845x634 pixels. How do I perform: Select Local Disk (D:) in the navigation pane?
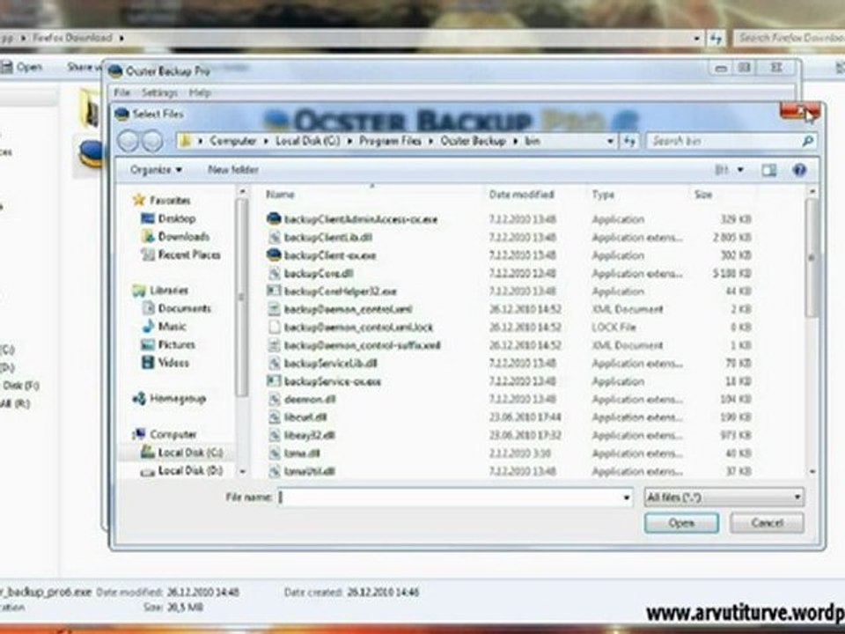190,470
